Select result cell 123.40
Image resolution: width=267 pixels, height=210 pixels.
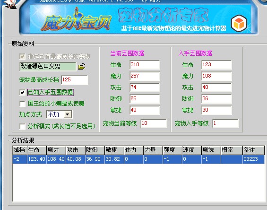[37, 159]
